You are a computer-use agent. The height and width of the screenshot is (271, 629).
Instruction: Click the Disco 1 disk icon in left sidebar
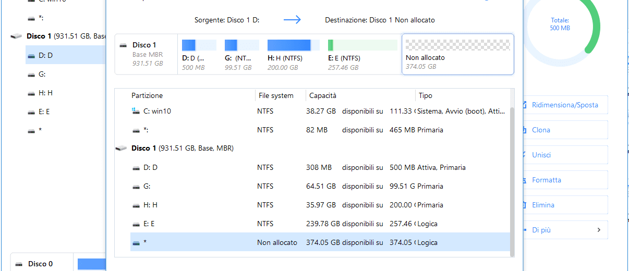17,36
